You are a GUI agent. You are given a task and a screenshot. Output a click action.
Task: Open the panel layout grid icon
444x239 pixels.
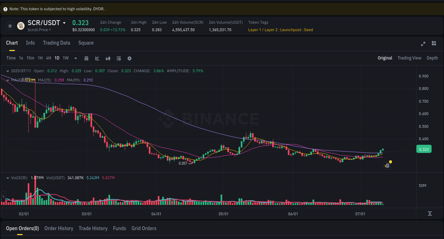pyautogui.click(x=434, y=43)
